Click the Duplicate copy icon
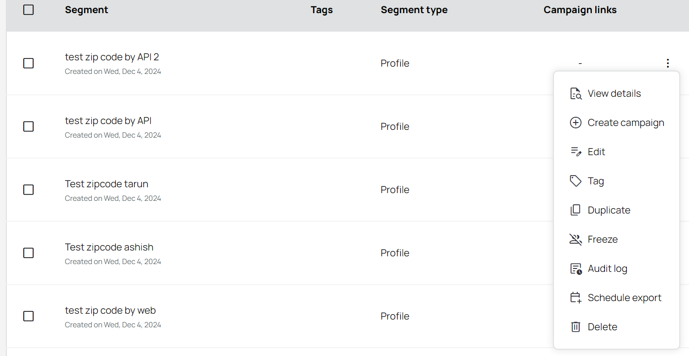This screenshot has height=356, width=689. click(x=576, y=211)
